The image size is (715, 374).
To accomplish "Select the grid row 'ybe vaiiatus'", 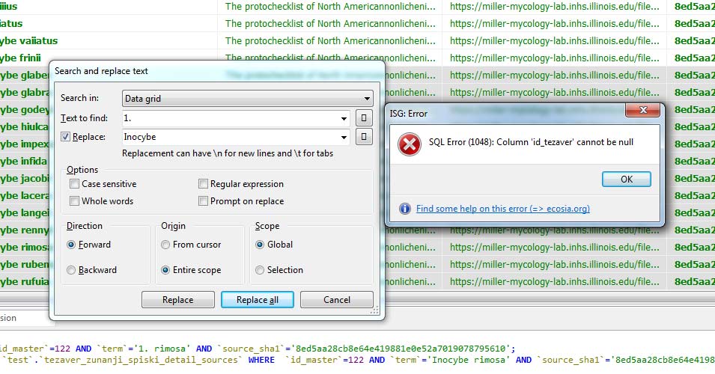I will [28, 41].
